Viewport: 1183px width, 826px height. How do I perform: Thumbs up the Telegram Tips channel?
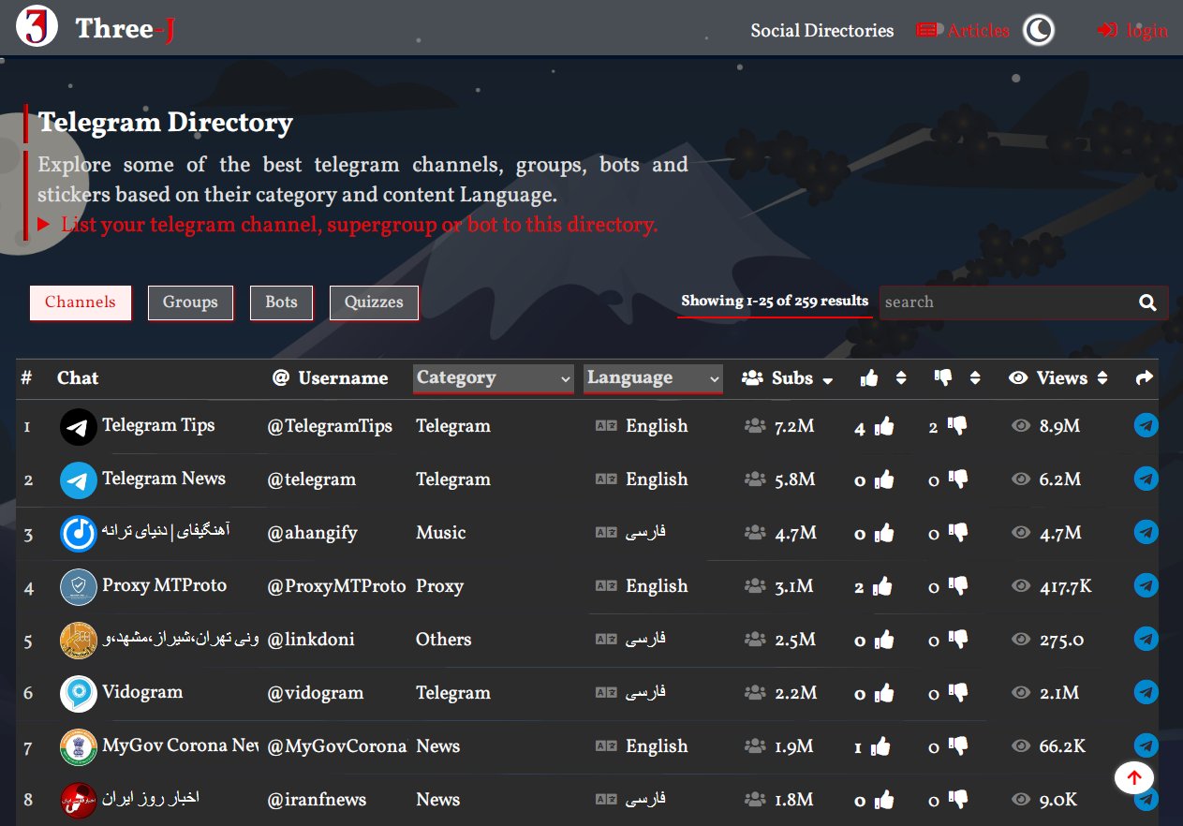883,427
